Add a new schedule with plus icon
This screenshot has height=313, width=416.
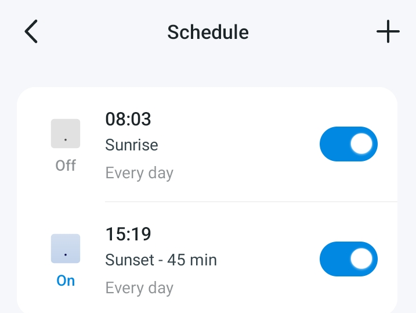click(388, 31)
